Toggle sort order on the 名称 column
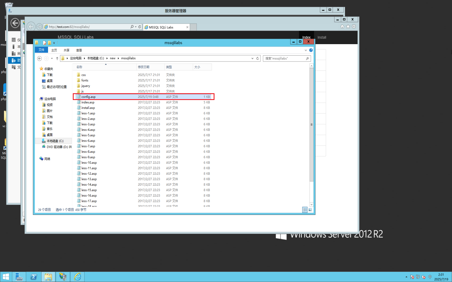This screenshot has width=452, height=282. 79,67
